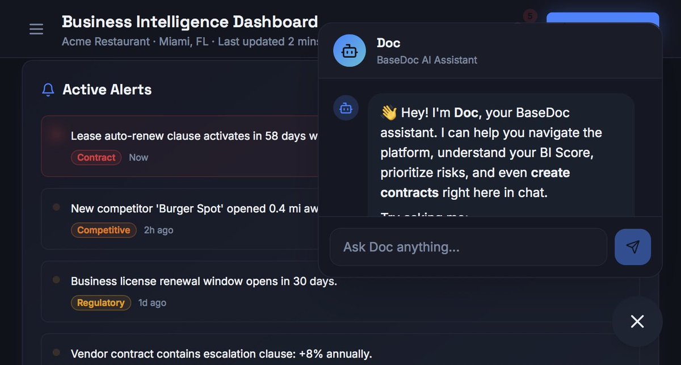Select the Competitive tag on Burger Spot alert
This screenshot has width=681, height=365.
[x=103, y=230]
